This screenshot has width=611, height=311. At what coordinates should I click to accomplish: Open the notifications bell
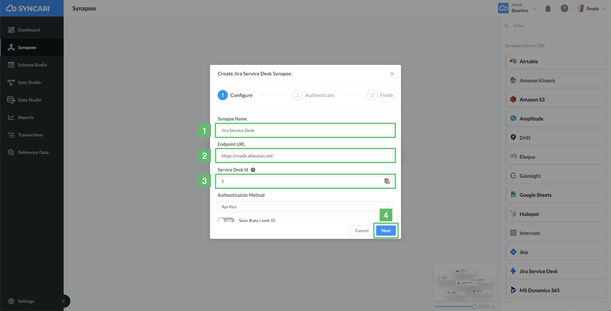548,9
